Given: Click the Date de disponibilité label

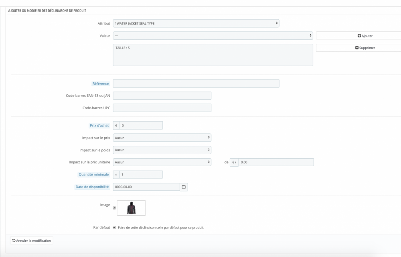Looking at the screenshot, I should pyautogui.click(x=92, y=187).
